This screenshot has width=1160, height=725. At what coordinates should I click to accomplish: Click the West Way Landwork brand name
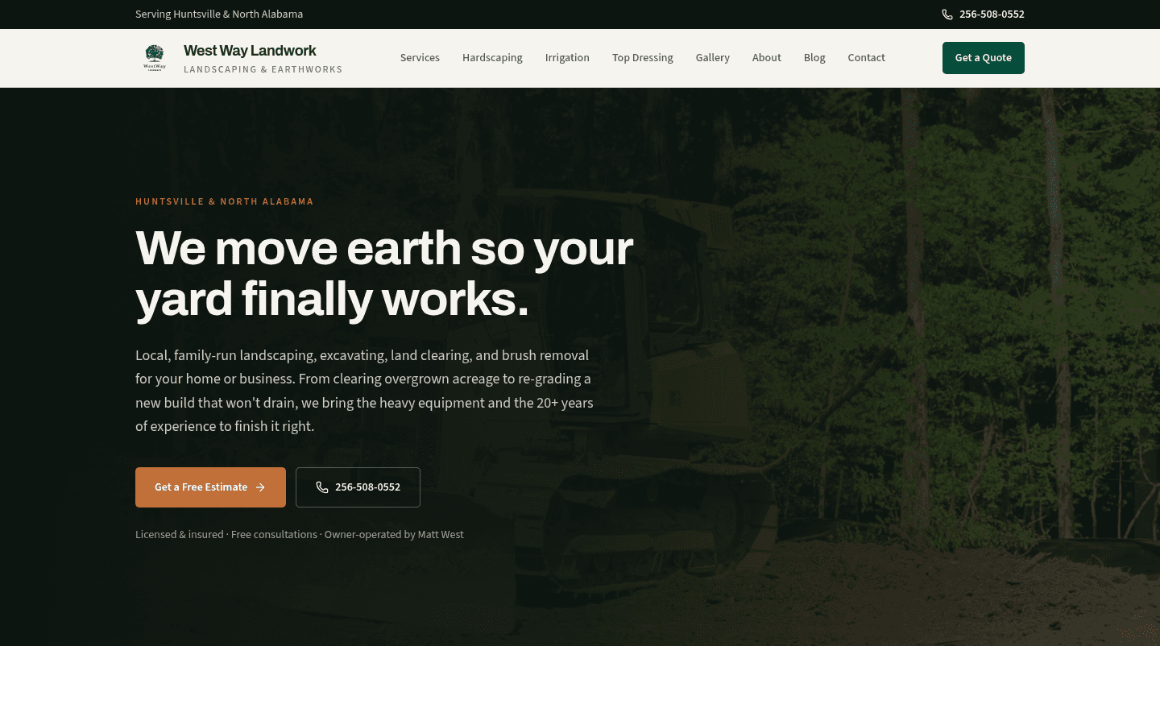point(250,51)
